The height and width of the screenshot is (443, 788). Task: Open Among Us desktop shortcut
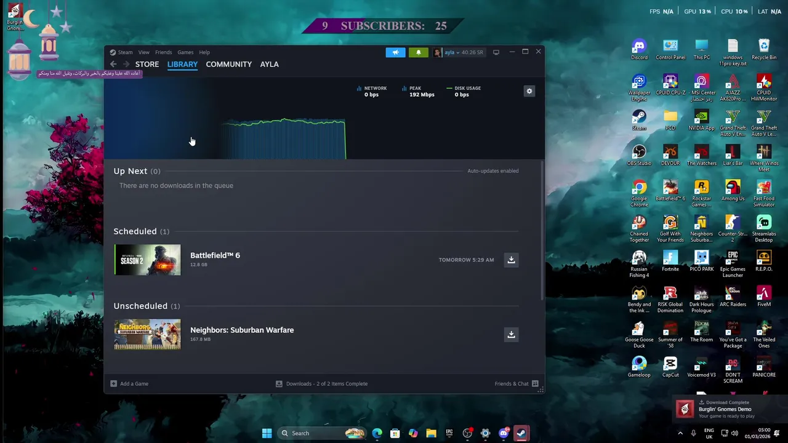click(x=733, y=191)
